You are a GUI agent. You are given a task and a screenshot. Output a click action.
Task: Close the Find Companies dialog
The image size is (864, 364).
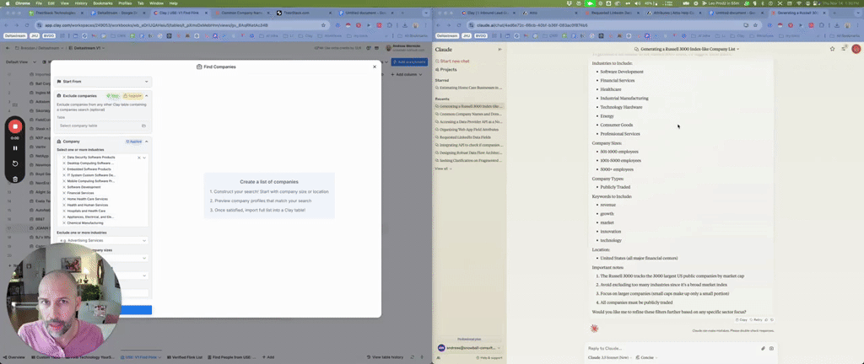375,67
